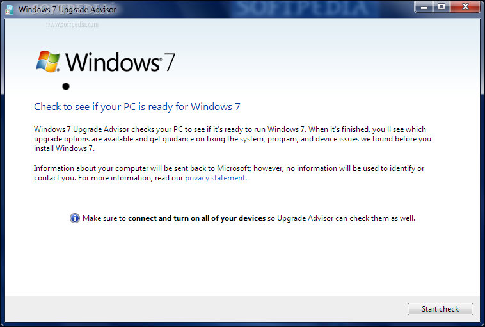This screenshot has width=485, height=327.
Task: Click the 'Windows 7 Upgrade Advisor' title text
Action: pos(67,10)
